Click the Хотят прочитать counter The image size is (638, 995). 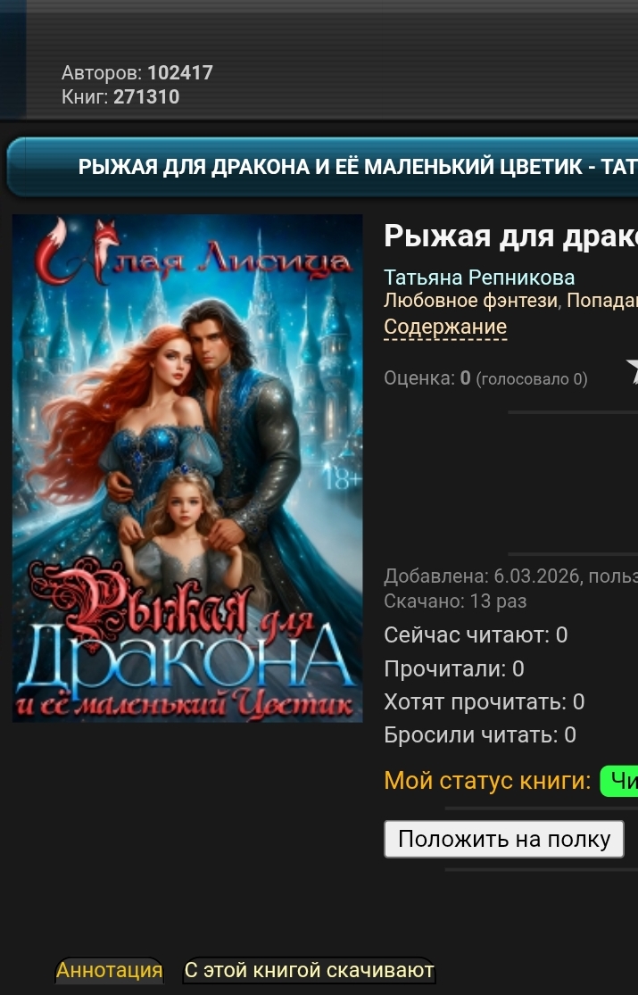coord(484,701)
